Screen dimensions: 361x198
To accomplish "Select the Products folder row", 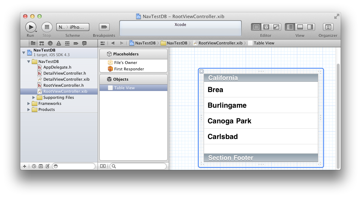I will (59, 109).
